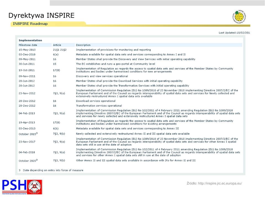Click the 'Dyrektywa INSPIRE' slide title

(x=41, y=15)
